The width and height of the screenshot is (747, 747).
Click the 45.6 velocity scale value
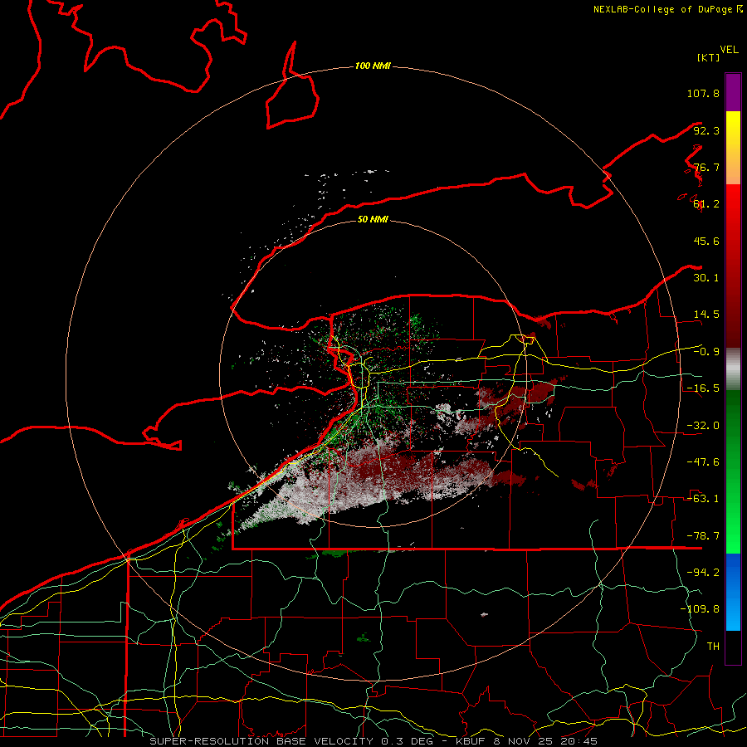pos(706,241)
